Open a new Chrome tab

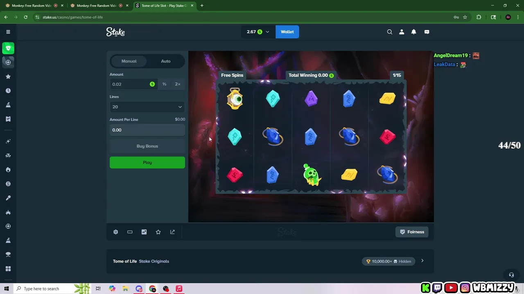tap(202, 6)
